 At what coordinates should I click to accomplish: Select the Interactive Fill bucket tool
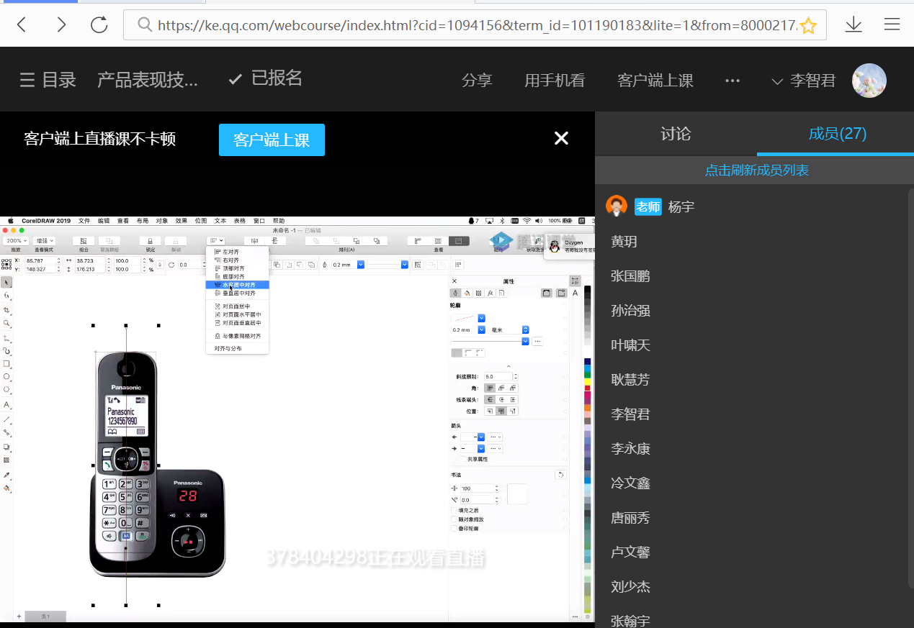pos(6,488)
